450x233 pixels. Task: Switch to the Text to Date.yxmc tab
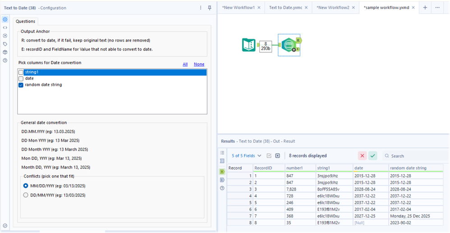(x=285, y=8)
